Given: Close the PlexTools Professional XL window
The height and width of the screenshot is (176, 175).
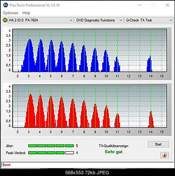Looking at the screenshot, I should pyautogui.click(x=168, y=5).
